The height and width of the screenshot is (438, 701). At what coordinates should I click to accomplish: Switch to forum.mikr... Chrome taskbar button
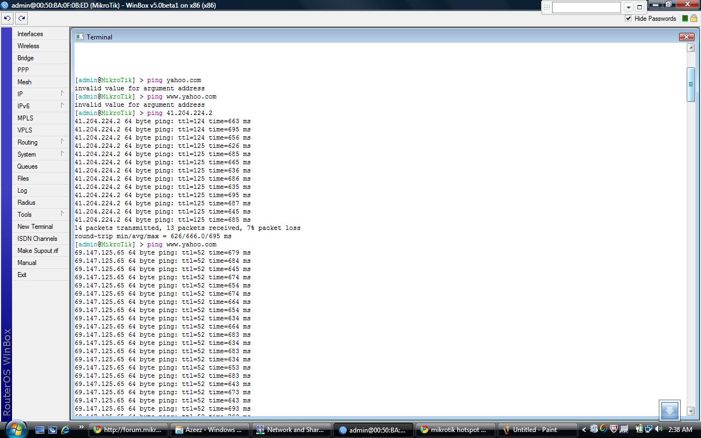click(129, 430)
